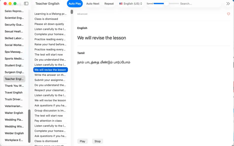Enable the Auto Play toggle

click(x=75, y=4)
